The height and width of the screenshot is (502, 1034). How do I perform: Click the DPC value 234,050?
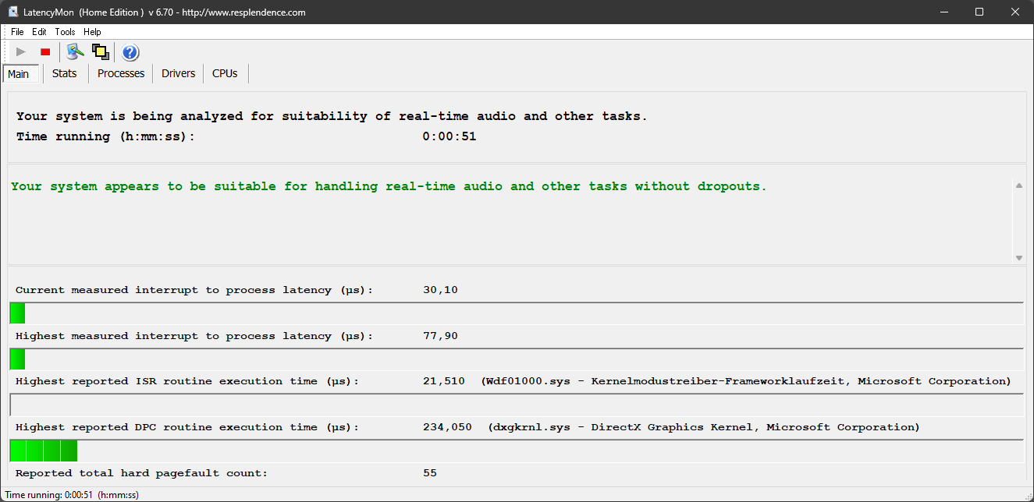[446, 427]
